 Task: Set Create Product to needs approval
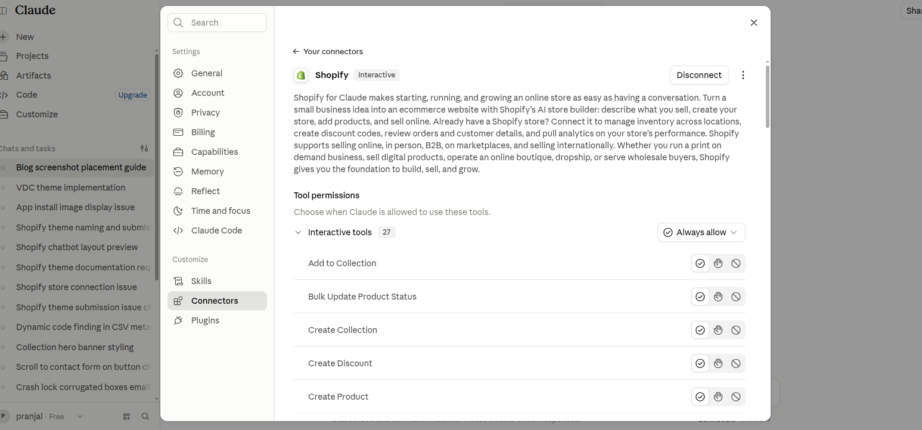click(x=718, y=397)
